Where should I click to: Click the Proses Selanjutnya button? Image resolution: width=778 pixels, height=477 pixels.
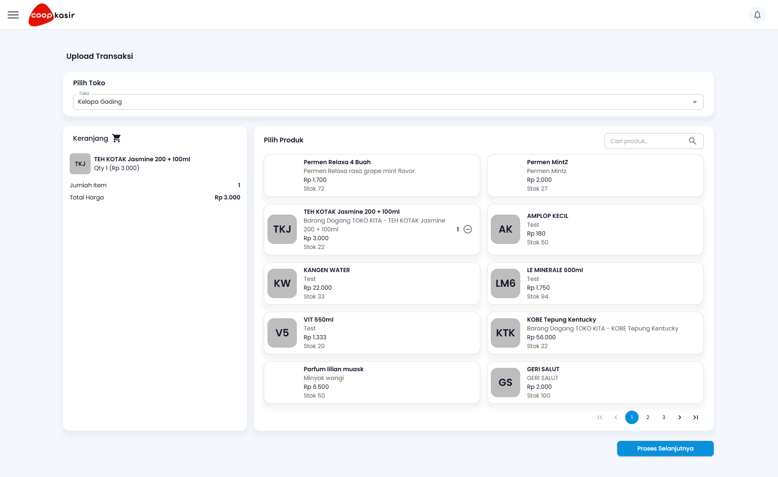coord(665,448)
